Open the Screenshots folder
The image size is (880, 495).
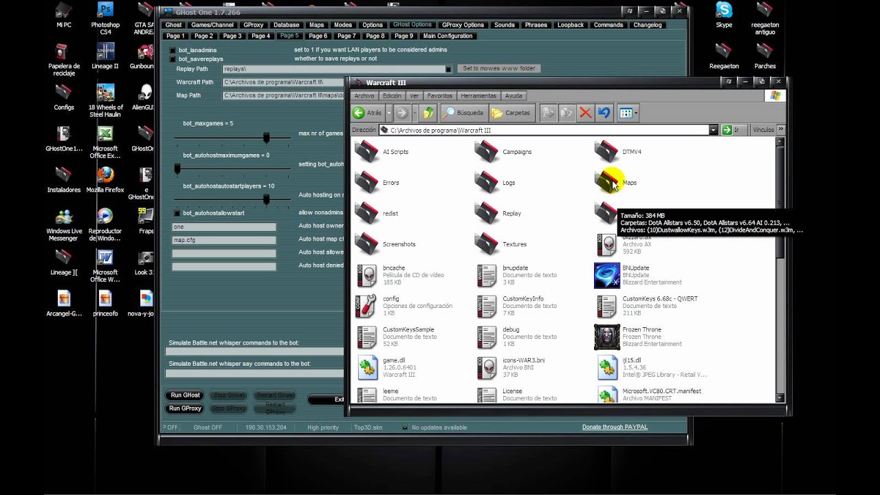pyautogui.click(x=386, y=244)
